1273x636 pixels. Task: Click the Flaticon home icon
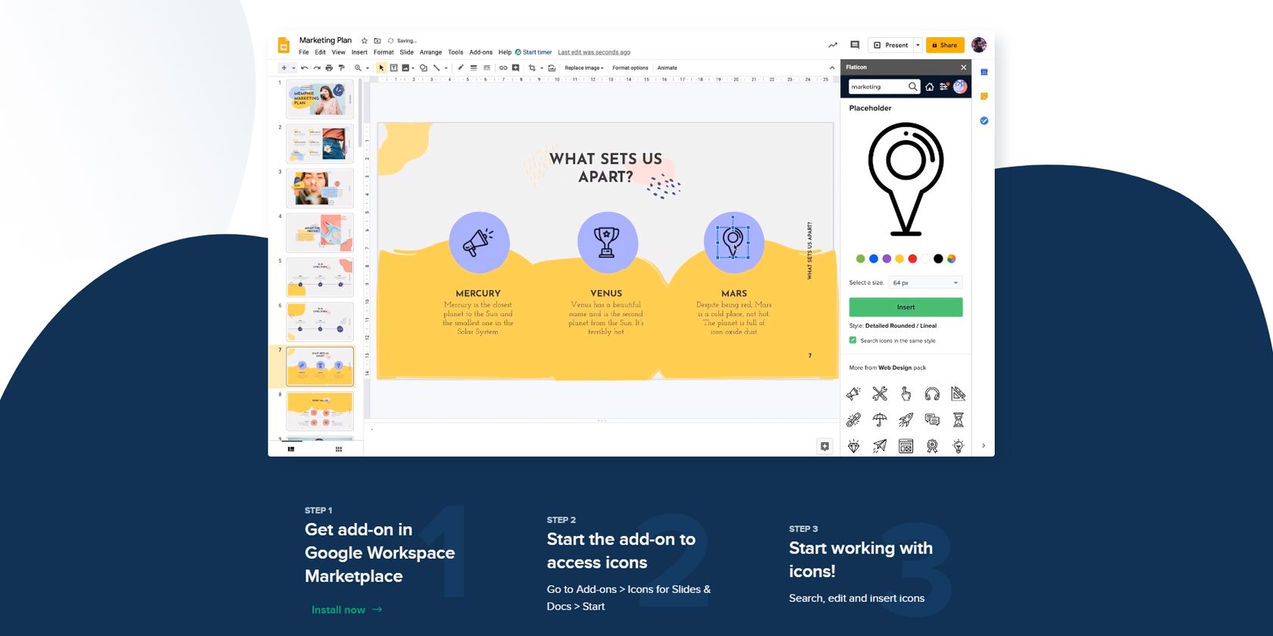[x=930, y=87]
